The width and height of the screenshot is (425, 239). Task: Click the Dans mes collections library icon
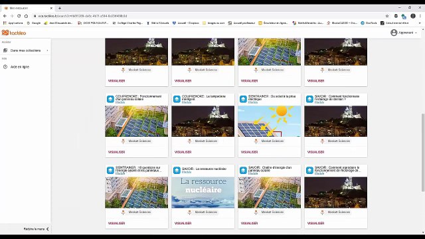5,50
